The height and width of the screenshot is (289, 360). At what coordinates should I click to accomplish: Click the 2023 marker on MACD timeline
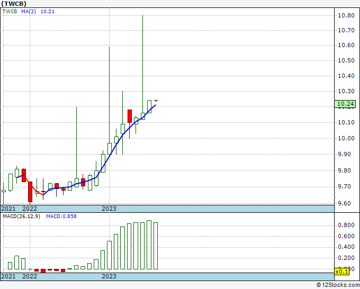point(109,276)
